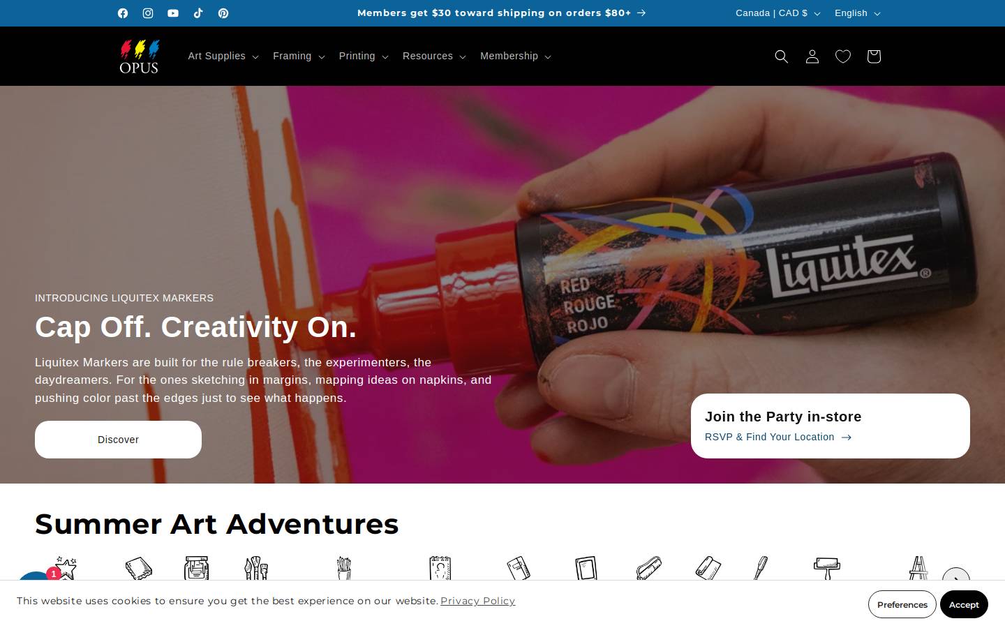The image size is (1005, 628).
Task: Click the Cap Off. Creativity On. headline
Action: click(x=195, y=327)
